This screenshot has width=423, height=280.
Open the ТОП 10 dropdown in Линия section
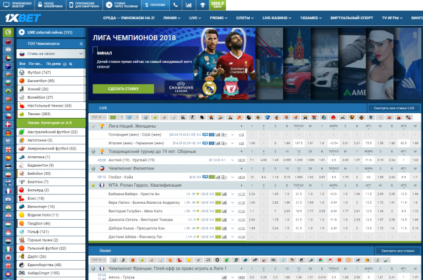click(x=98, y=260)
